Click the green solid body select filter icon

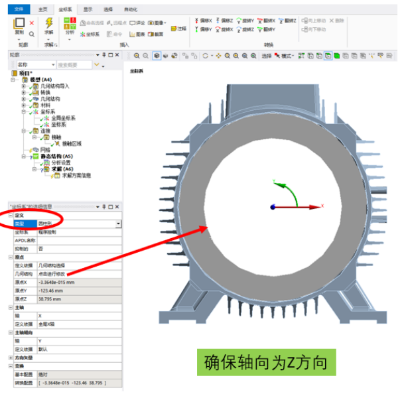point(337,56)
